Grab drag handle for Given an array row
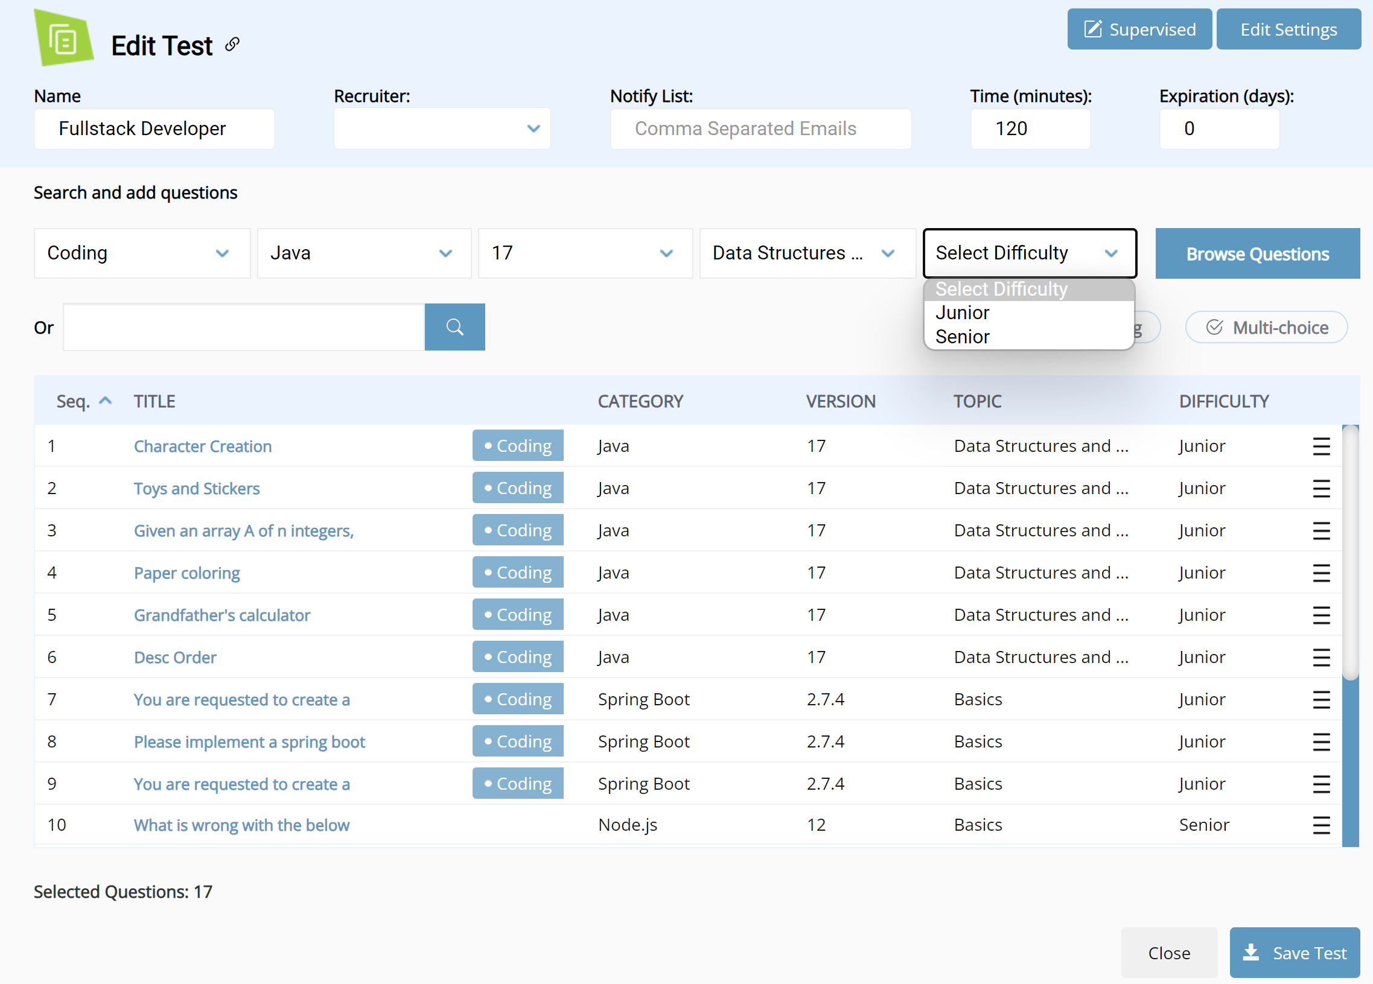 tap(1321, 531)
